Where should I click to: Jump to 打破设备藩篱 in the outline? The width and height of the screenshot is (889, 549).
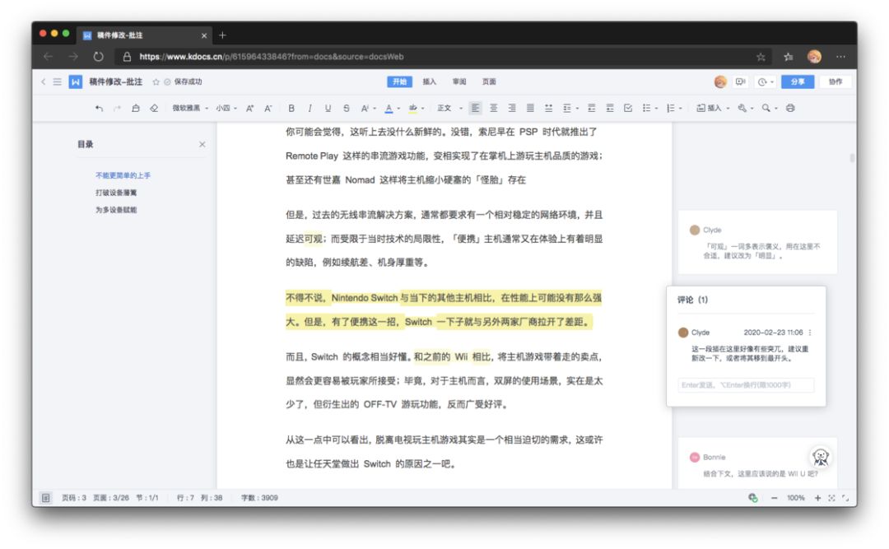click(x=116, y=193)
